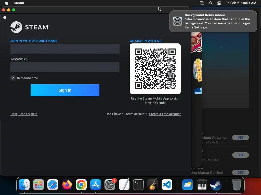Open the Steam Mobile App link
Image resolution: width=261 pixels, height=195 pixels.
(x=156, y=98)
